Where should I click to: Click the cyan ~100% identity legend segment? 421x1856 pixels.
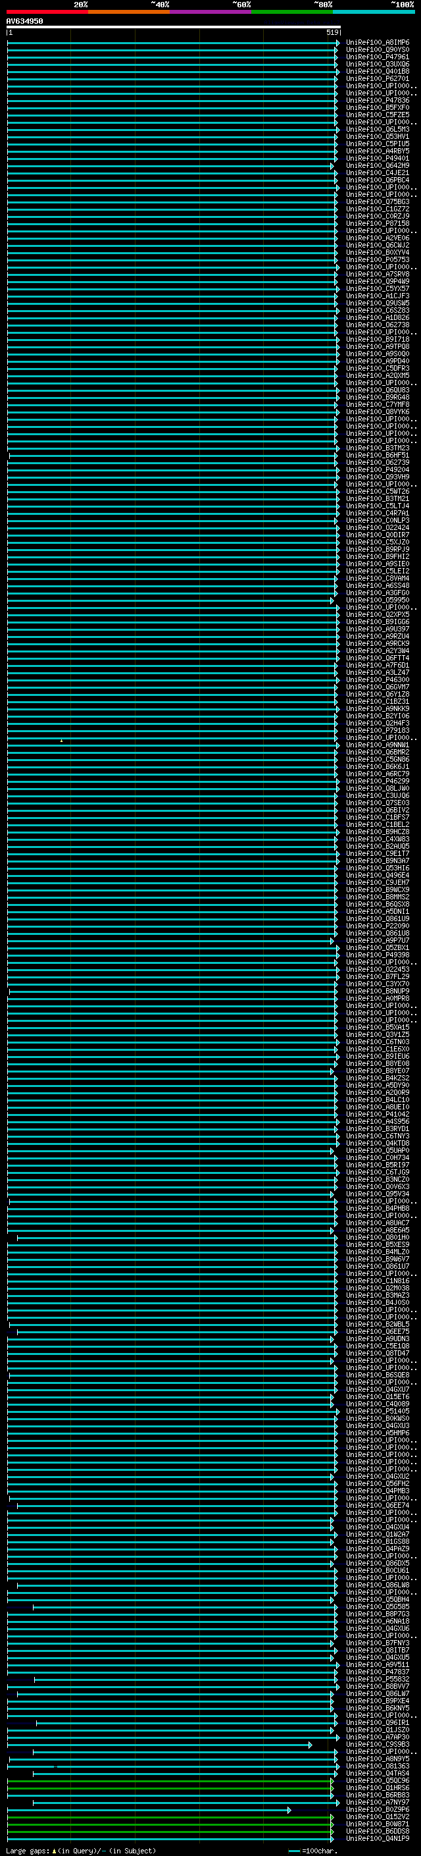coord(374,13)
